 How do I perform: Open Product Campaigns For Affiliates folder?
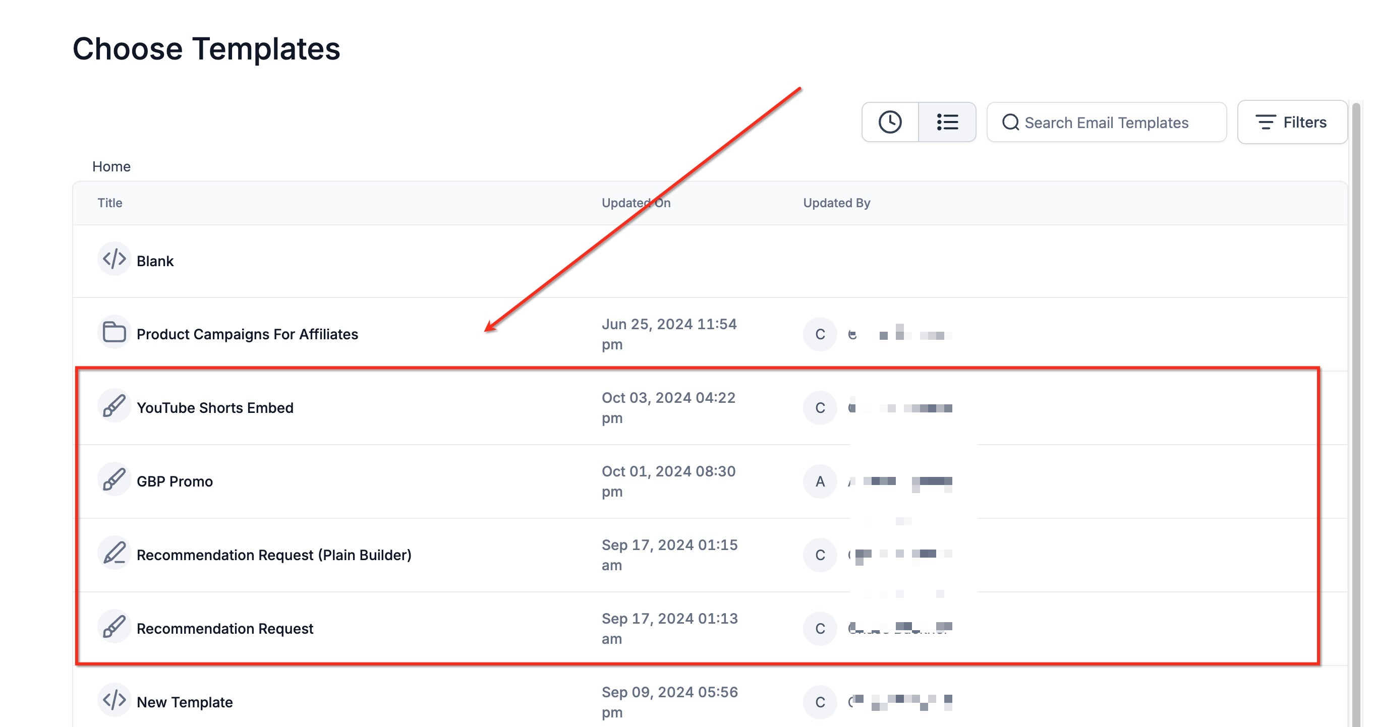pyautogui.click(x=247, y=334)
